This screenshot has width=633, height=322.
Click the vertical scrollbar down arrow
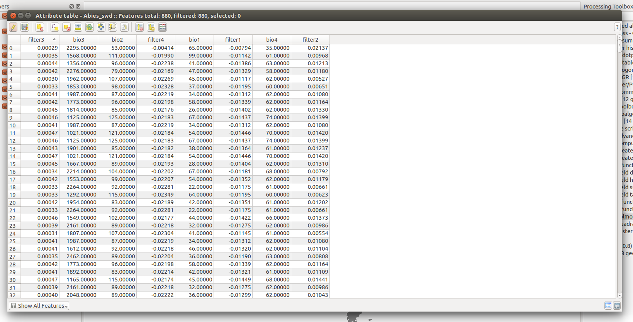[x=619, y=296]
